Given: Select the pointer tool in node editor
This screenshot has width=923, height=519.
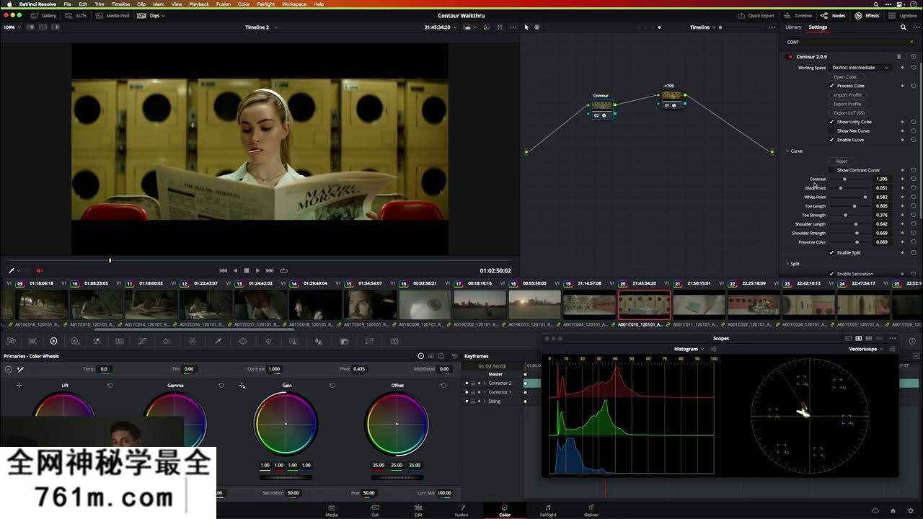Looking at the screenshot, I should (526, 27).
